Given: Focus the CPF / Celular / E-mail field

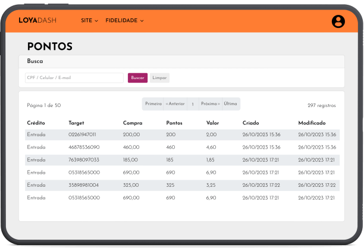Looking at the screenshot, I should pos(74,78).
